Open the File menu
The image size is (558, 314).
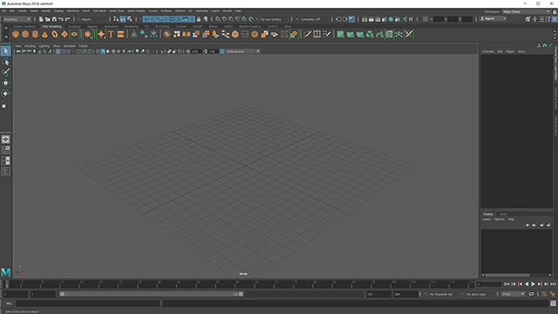(x=3, y=10)
